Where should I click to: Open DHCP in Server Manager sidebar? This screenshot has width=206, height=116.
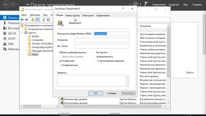click(9, 39)
